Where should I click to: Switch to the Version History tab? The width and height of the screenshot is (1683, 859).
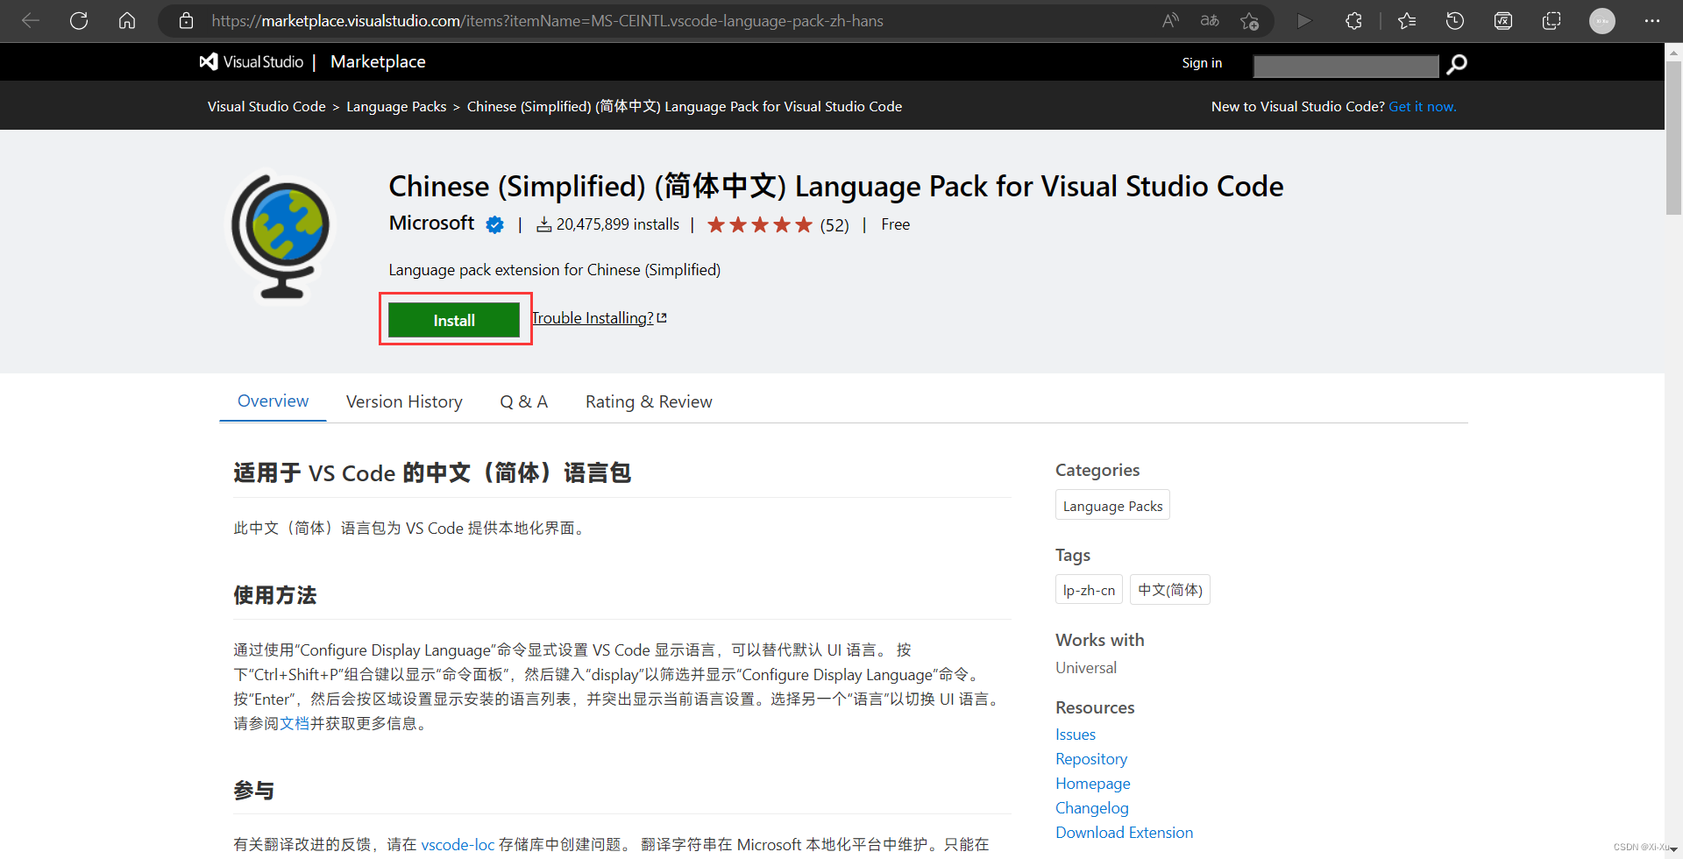(404, 401)
